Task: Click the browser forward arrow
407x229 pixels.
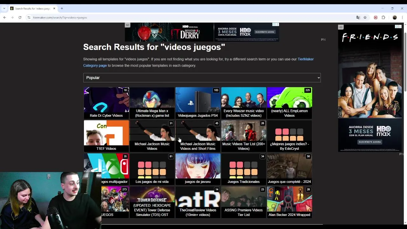Action: tap(12, 17)
